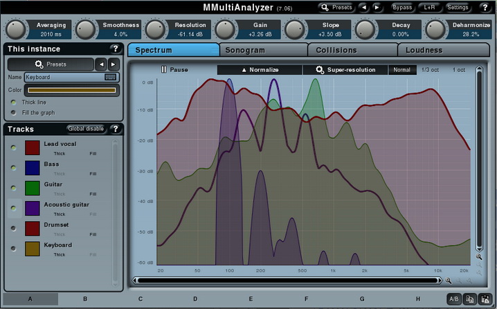
Task: Click the horizontal frequency range scrollbar
Action: pos(287,281)
